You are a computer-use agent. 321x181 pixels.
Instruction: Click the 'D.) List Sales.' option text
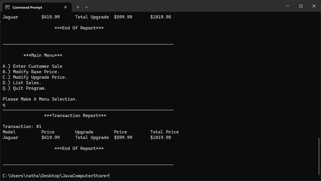click(22, 82)
